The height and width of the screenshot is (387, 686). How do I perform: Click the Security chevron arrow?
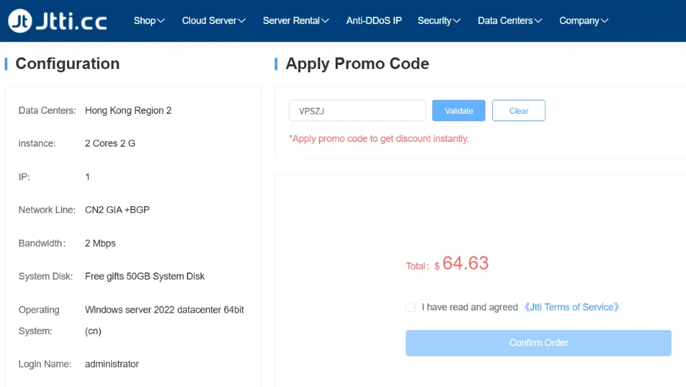457,21
